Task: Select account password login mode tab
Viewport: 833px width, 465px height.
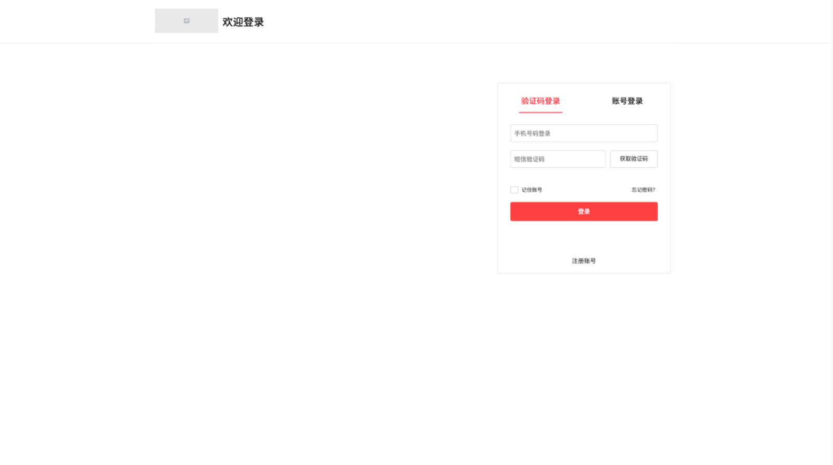Action: (627, 101)
